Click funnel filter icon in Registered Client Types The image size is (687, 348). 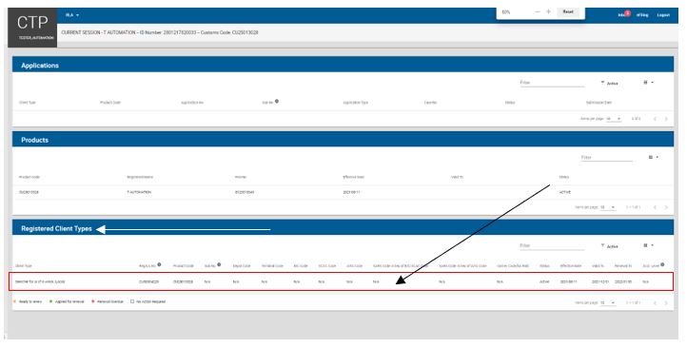tap(603, 245)
